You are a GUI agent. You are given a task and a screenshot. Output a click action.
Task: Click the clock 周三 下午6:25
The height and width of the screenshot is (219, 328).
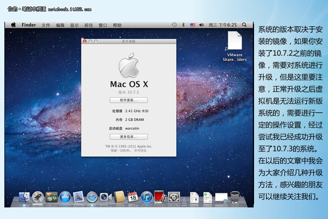click(x=223, y=25)
